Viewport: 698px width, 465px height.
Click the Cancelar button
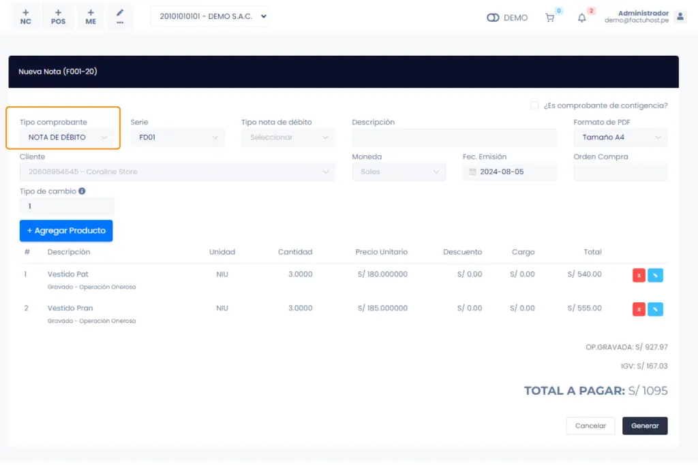(590, 426)
